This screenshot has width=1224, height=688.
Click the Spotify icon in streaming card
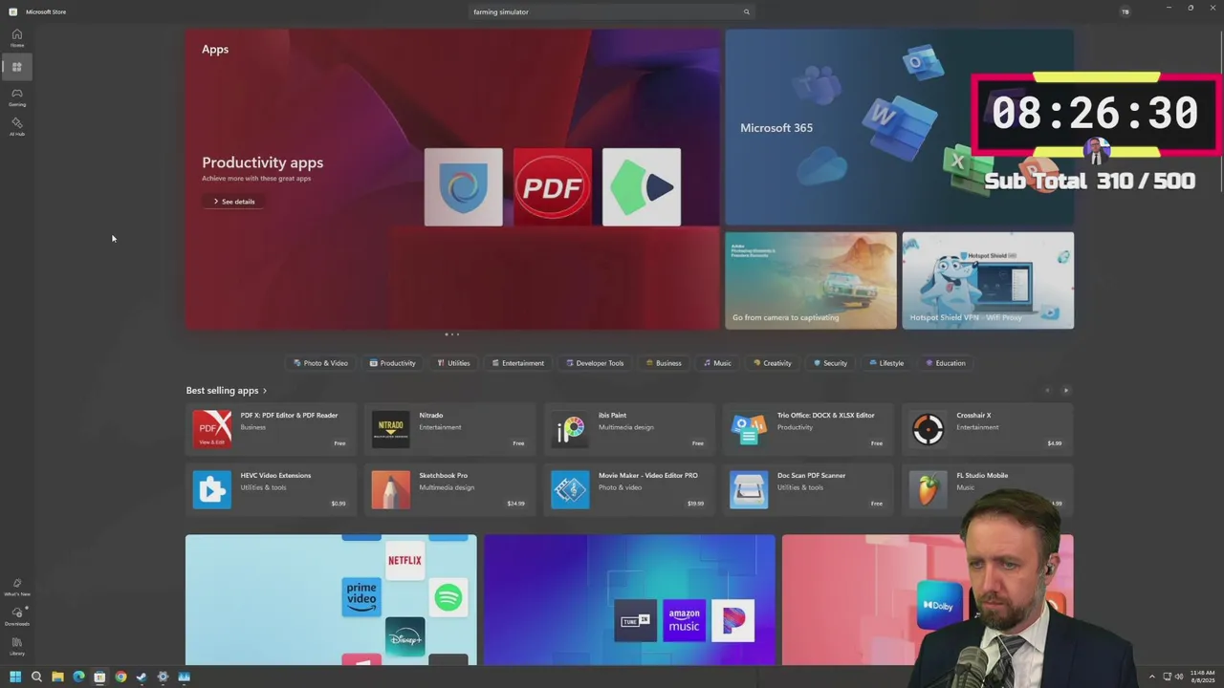448,598
